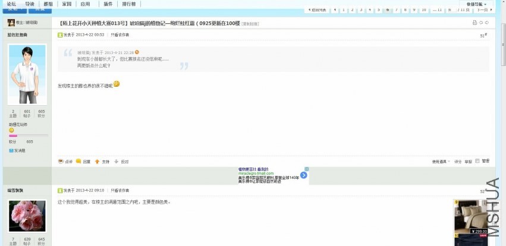
Task: Downvote post 51 with the 反对 arrow
Action: [116, 162]
